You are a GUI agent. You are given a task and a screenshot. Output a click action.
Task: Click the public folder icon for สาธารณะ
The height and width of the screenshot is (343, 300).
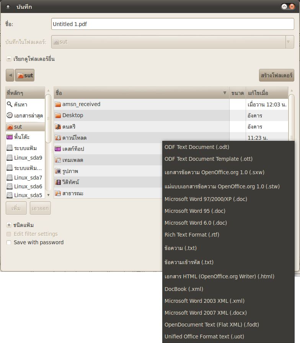pyautogui.click(x=58, y=193)
